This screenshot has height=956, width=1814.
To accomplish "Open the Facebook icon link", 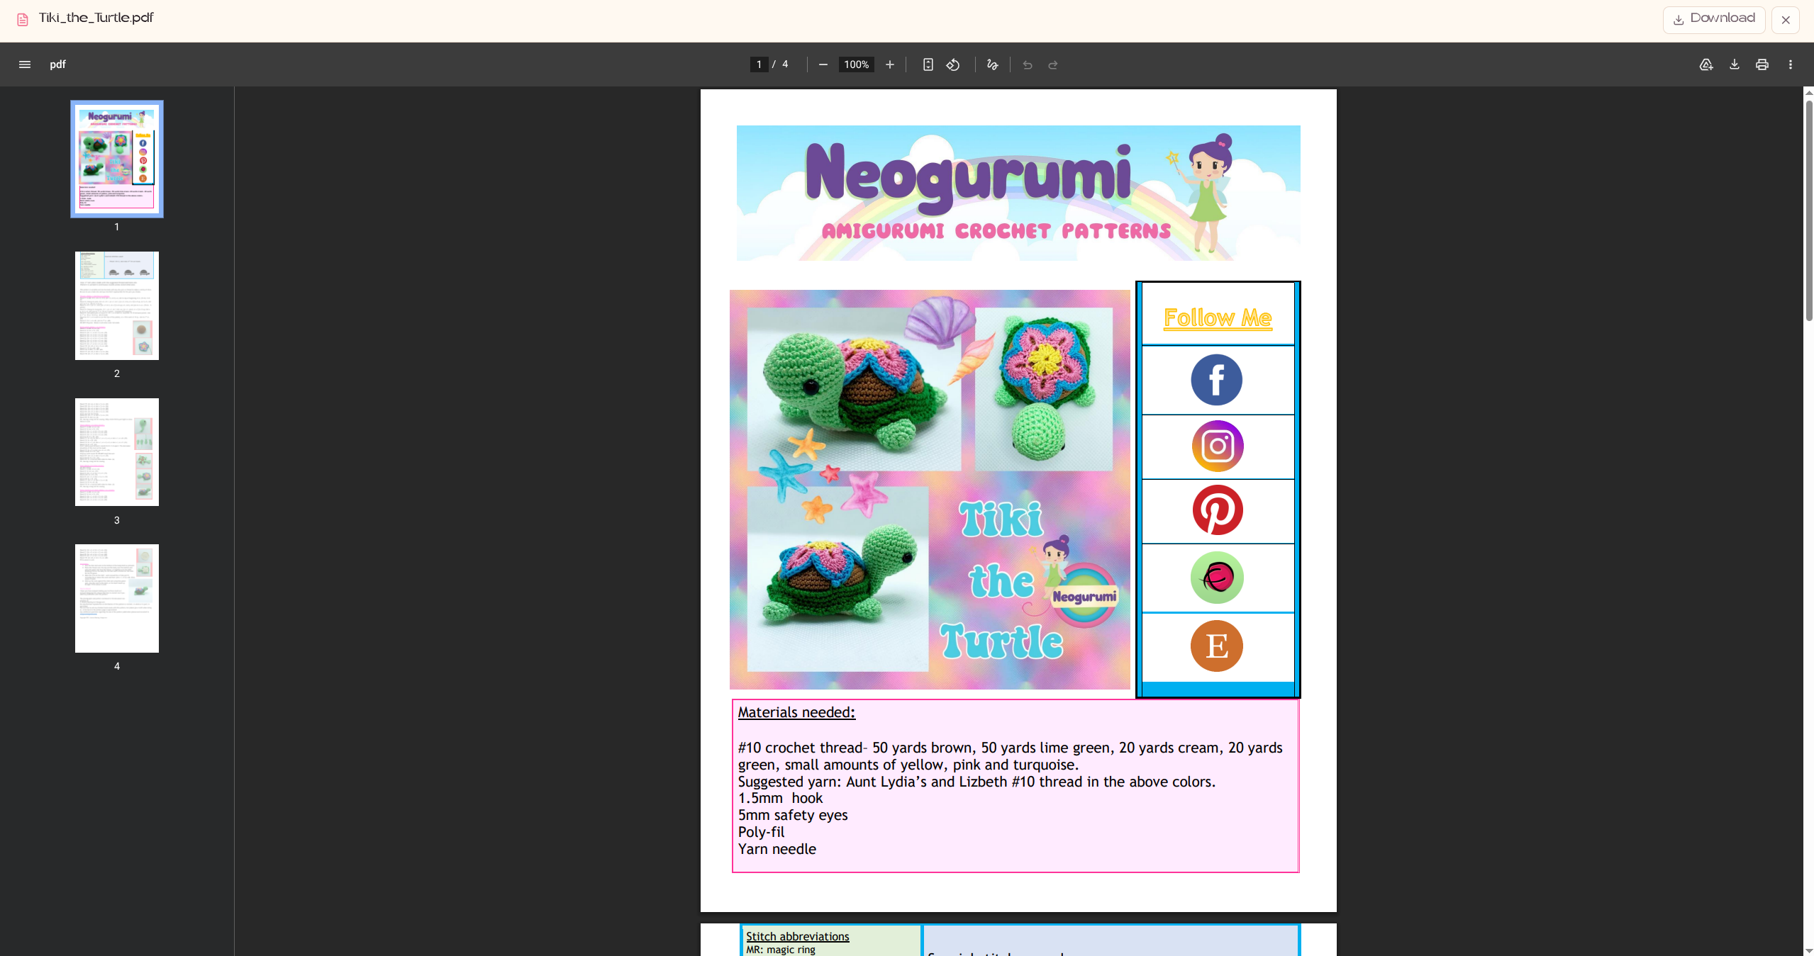I will 1217,380.
